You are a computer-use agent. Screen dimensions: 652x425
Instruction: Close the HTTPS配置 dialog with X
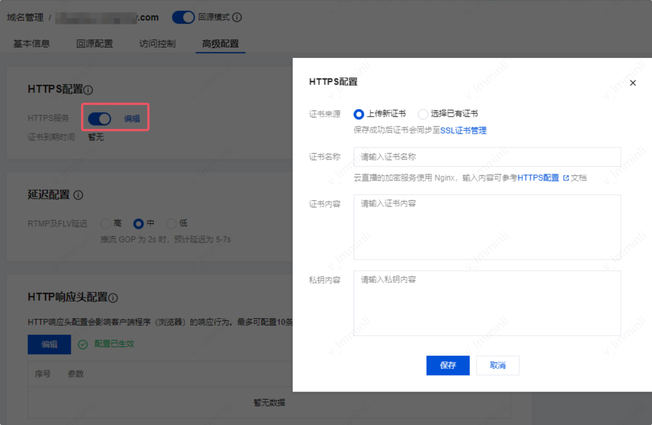tap(633, 83)
